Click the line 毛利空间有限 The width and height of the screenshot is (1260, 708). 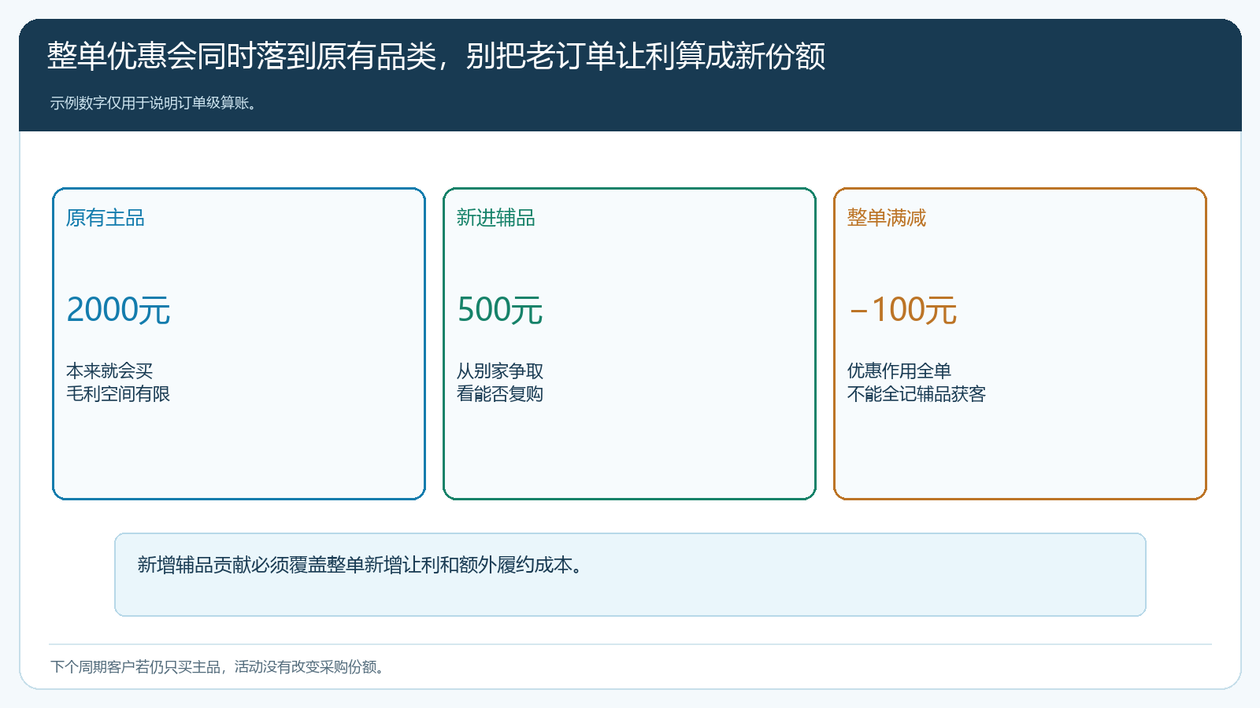coord(118,393)
